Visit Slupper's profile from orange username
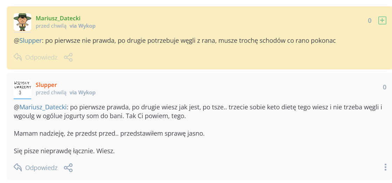The height and width of the screenshot is (183, 392). [x=46, y=85]
